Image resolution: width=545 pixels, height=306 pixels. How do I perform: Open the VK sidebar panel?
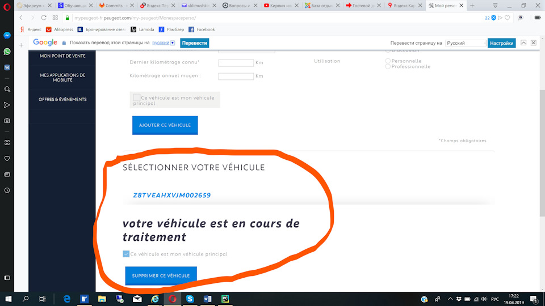[7, 67]
